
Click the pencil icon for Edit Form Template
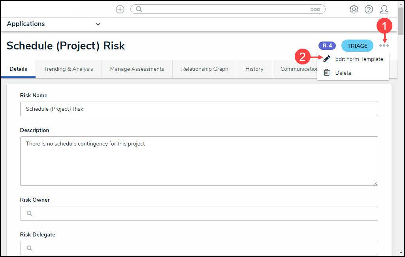(327, 59)
